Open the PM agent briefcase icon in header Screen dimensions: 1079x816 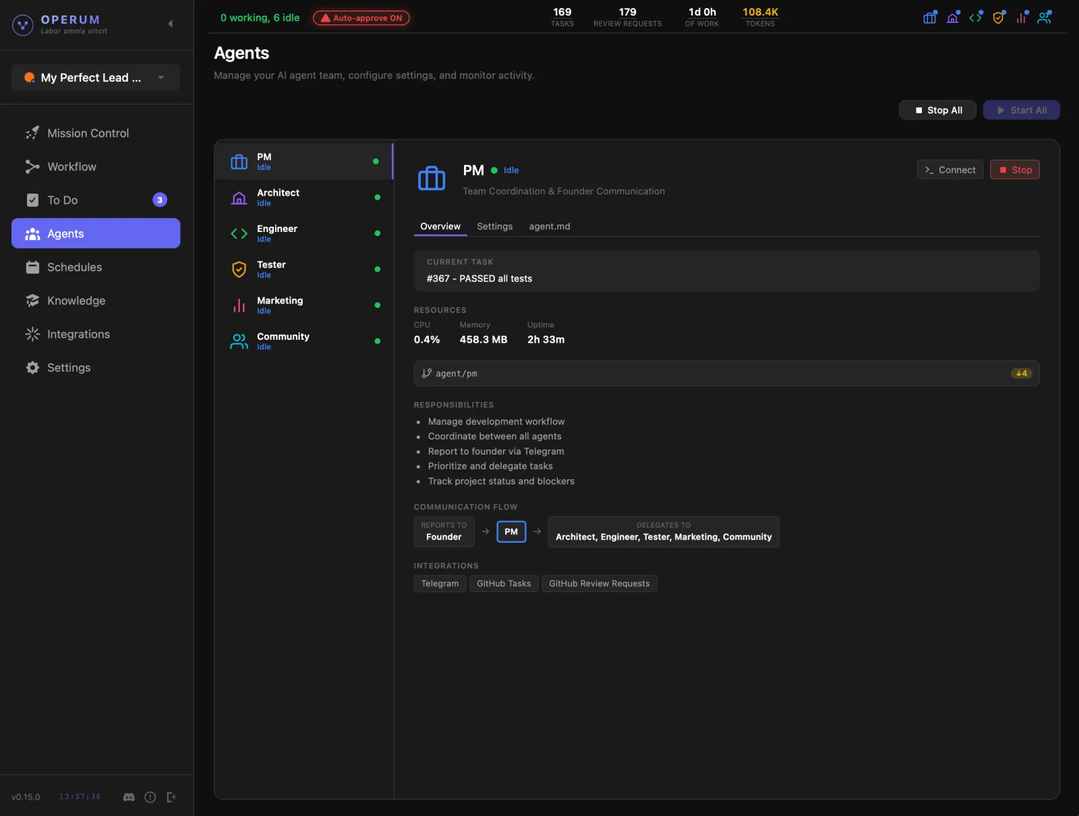929,18
